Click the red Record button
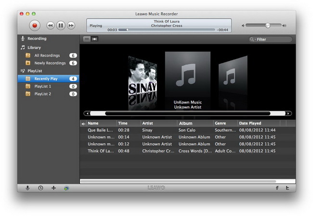Screen dimensions: 313x216 point(35,25)
